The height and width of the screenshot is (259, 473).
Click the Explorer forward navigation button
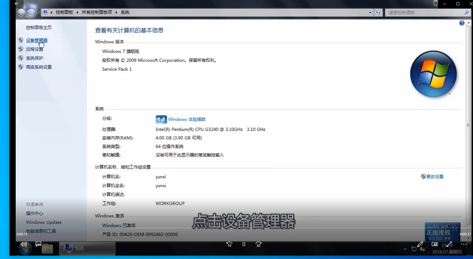coord(31,12)
